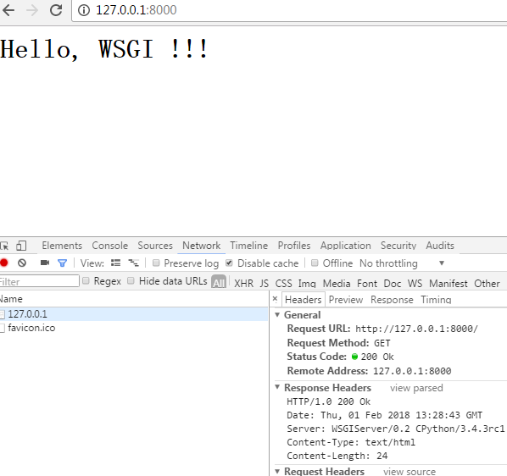
Task: View site information icon in address bar
Action: click(84, 10)
